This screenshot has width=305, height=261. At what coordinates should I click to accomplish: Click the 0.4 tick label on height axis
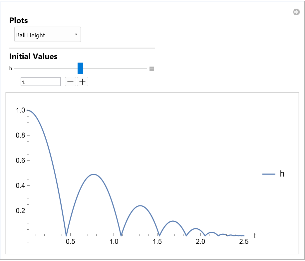tap(21, 185)
